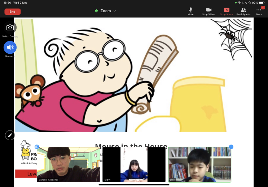Tap the date Wed 2 Dec
The height and width of the screenshot is (187, 268).
click(x=20, y=3)
